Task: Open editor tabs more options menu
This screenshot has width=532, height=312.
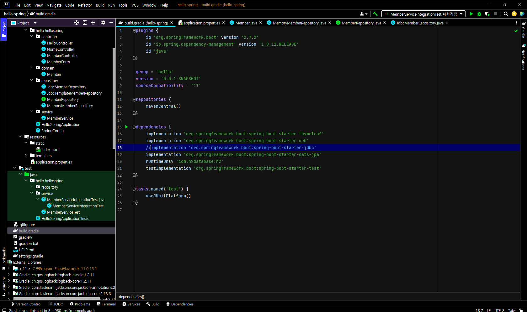Action: tap(516, 23)
